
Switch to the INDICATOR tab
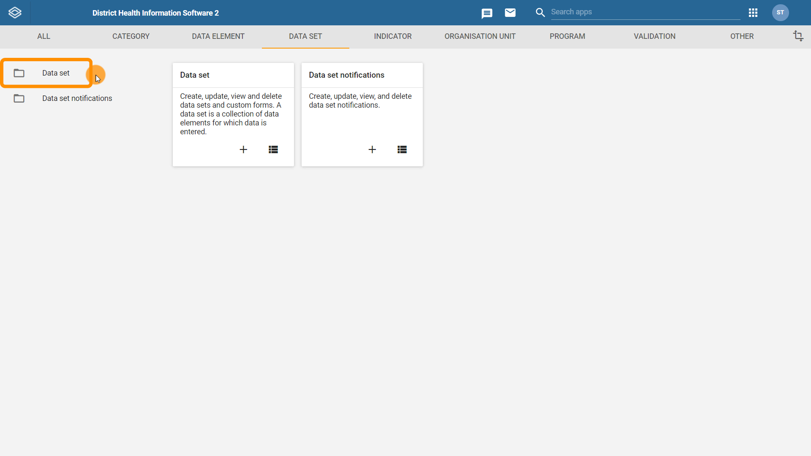pos(393,36)
